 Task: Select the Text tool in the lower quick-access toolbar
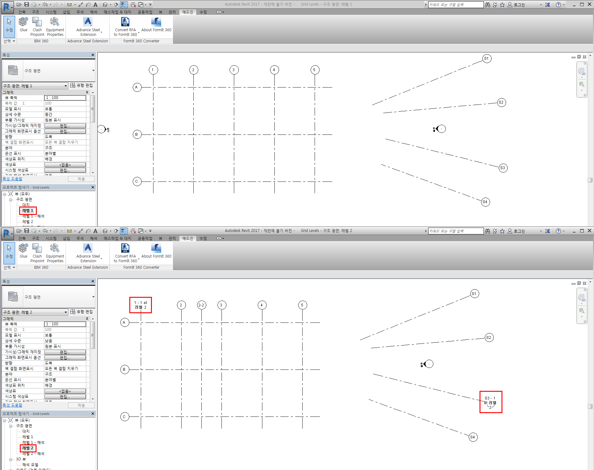coord(96,231)
